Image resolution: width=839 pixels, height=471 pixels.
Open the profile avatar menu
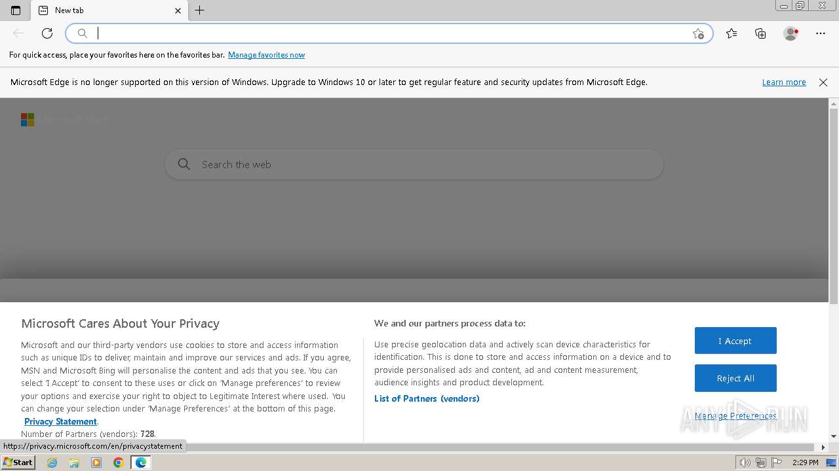click(790, 33)
